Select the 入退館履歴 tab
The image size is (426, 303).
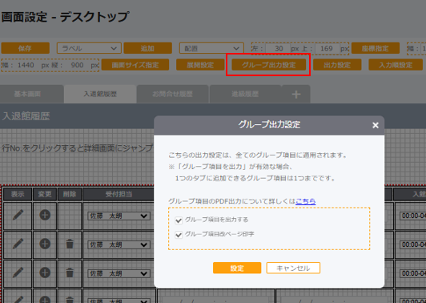[100, 94]
